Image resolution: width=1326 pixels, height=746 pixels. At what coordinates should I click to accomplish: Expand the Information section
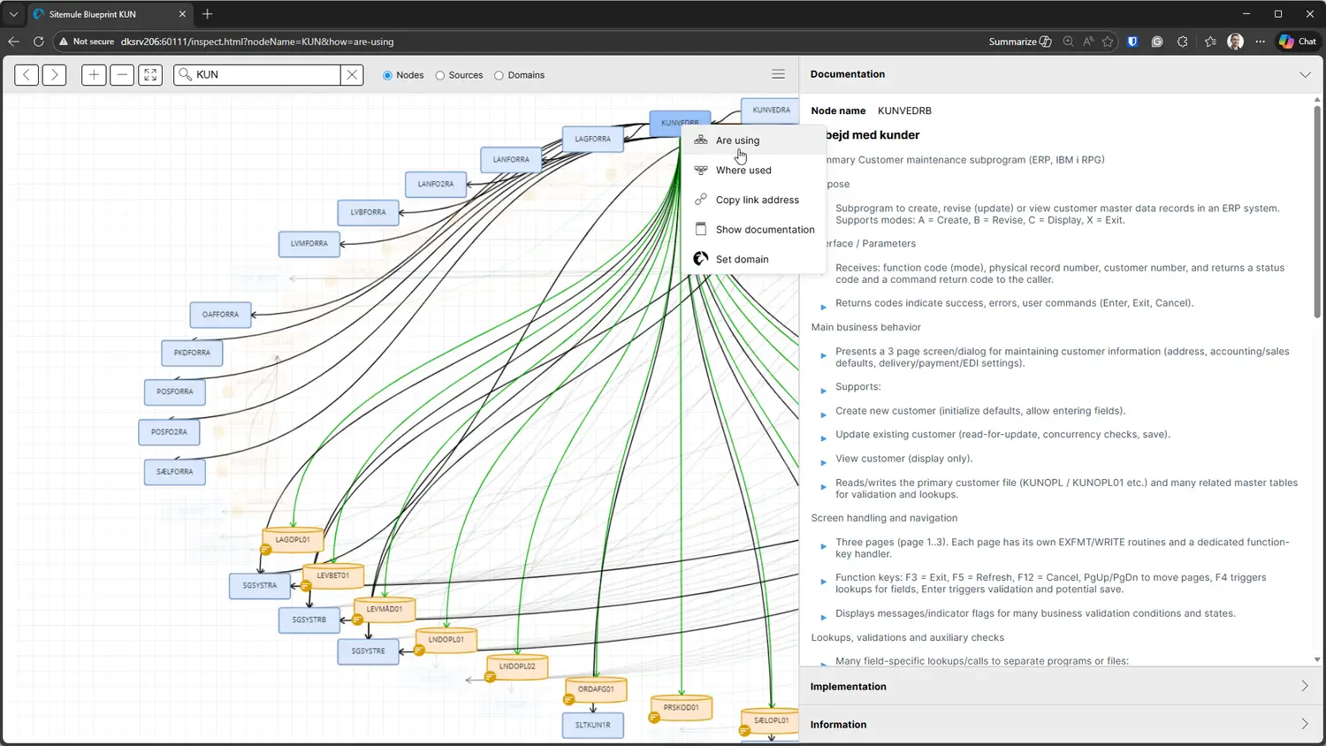(1062, 724)
